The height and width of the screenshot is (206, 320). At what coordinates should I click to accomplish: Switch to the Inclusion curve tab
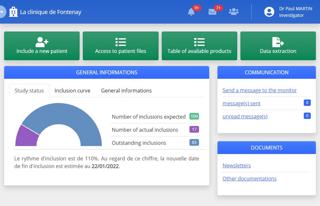(x=72, y=91)
